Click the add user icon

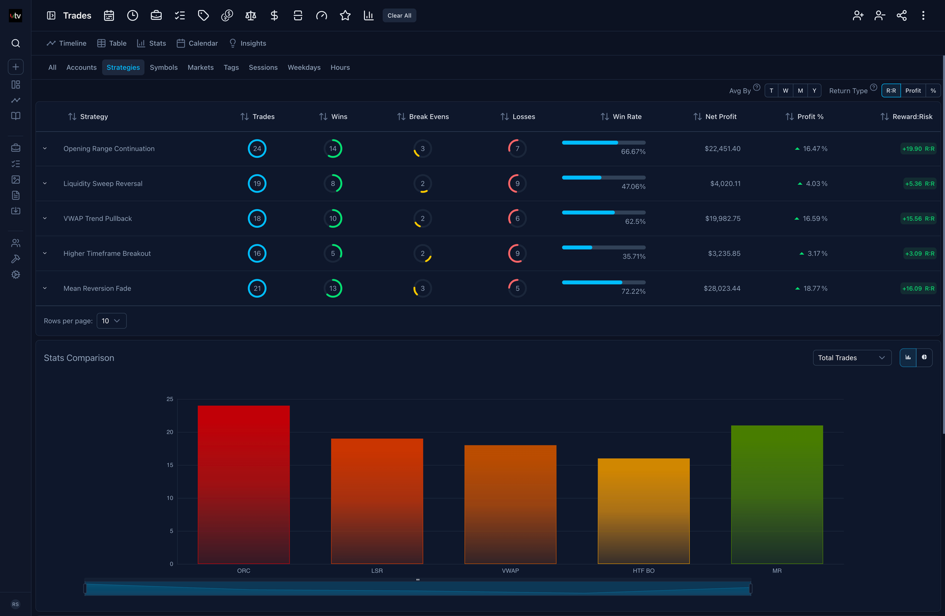coord(858,16)
